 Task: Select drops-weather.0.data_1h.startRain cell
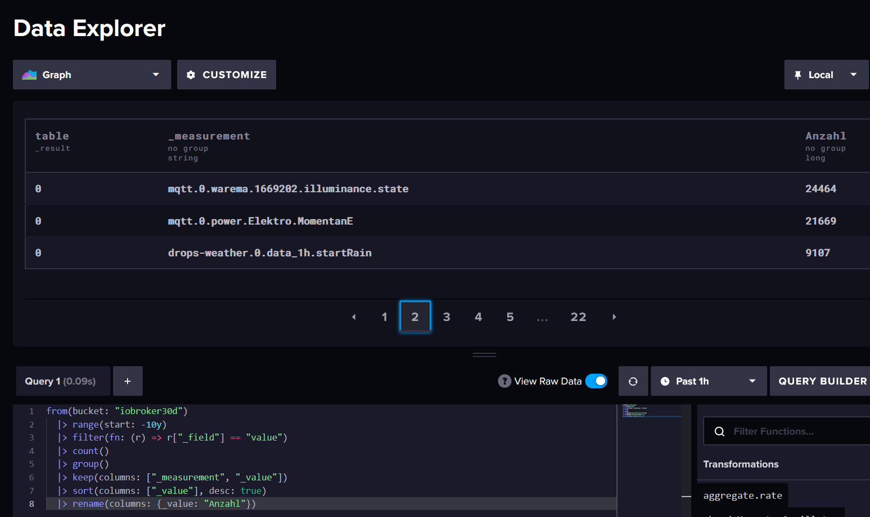tap(270, 253)
